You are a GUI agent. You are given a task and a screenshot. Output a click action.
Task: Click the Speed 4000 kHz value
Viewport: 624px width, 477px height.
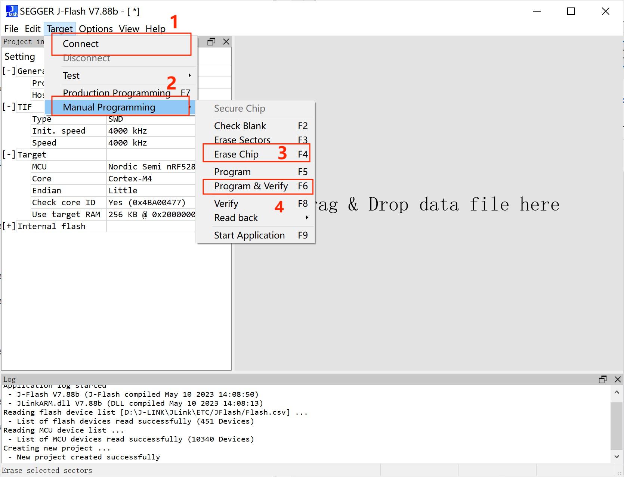(128, 143)
